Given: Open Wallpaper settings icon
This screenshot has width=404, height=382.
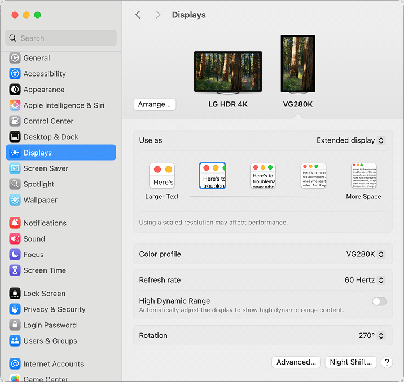Looking at the screenshot, I should [x=15, y=200].
